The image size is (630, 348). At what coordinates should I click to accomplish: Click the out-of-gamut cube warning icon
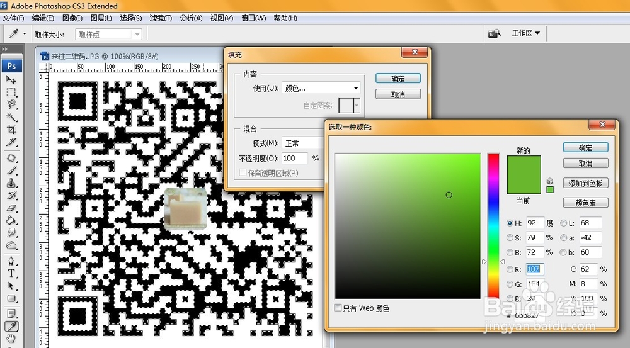click(x=550, y=181)
